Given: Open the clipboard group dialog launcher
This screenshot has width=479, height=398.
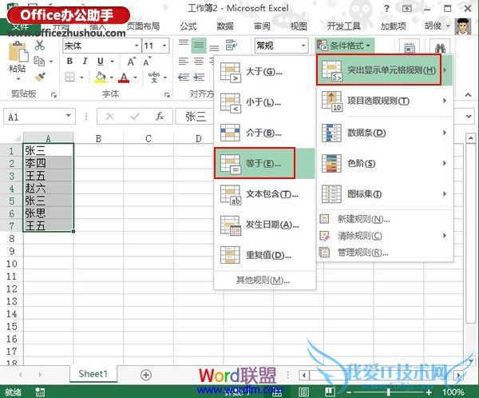Looking at the screenshot, I should tap(53, 95).
